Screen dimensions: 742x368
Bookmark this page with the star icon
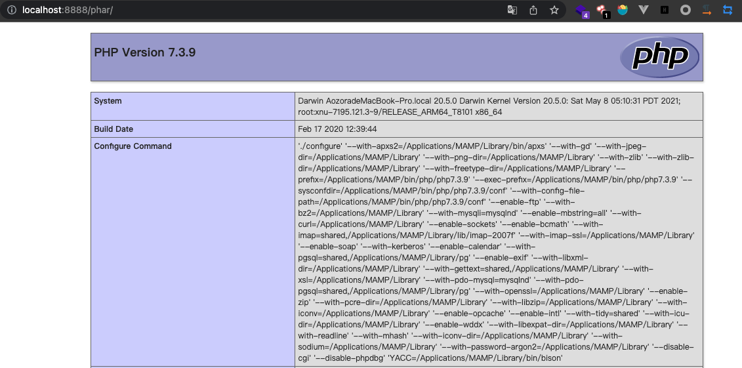pos(554,10)
